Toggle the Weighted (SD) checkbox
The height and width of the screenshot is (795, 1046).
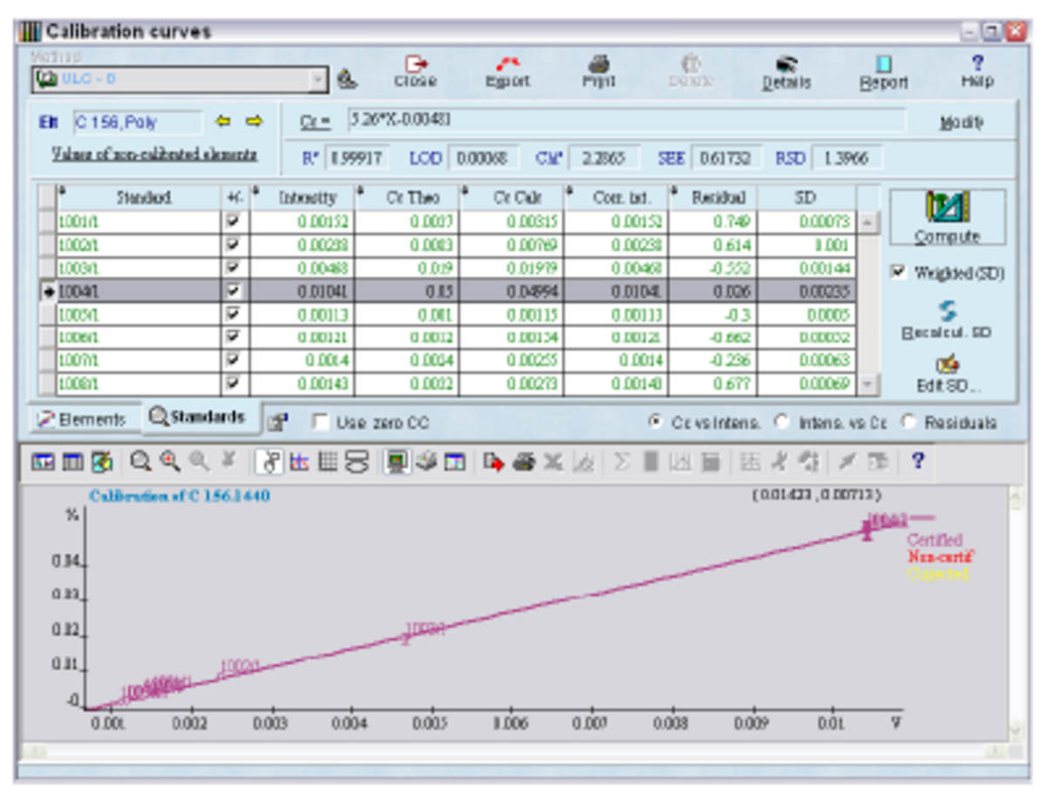click(x=899, y=272)
